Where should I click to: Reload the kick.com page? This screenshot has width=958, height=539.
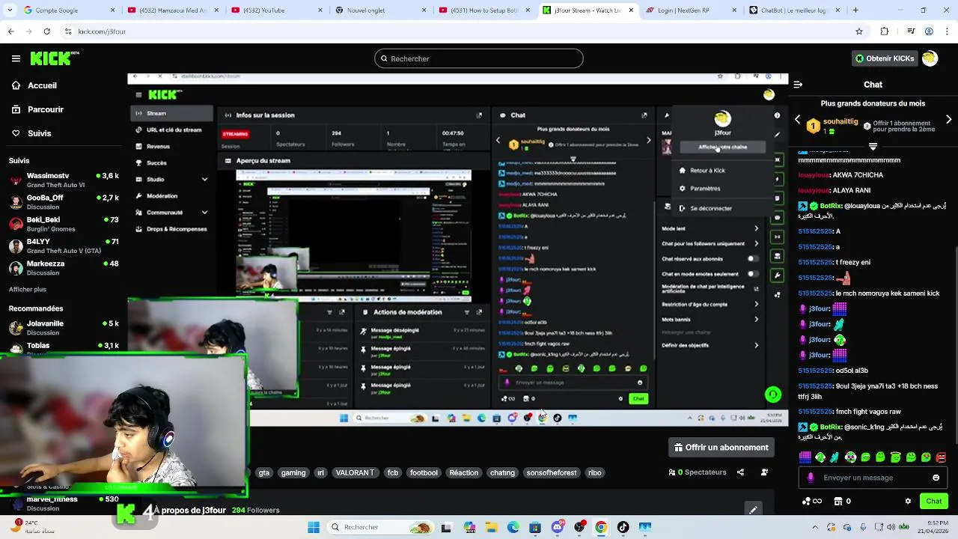(x=46, y=31)
